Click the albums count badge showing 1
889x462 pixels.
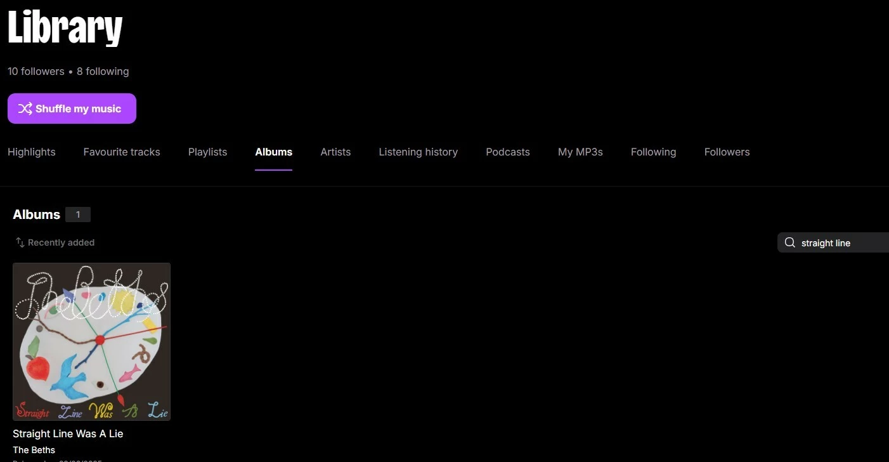(78, 214)
